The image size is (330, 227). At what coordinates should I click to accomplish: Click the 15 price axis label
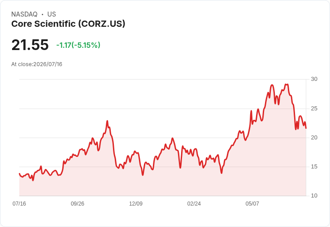tap(314, 167)
